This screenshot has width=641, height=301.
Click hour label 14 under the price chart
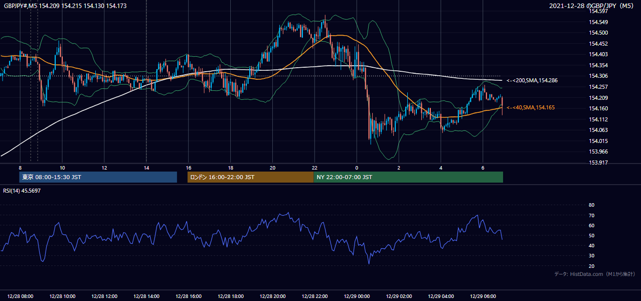pyautogui.click(x=146, y=168)
